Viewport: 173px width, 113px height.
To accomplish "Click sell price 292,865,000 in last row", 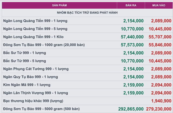I will [x=131, y=109].
